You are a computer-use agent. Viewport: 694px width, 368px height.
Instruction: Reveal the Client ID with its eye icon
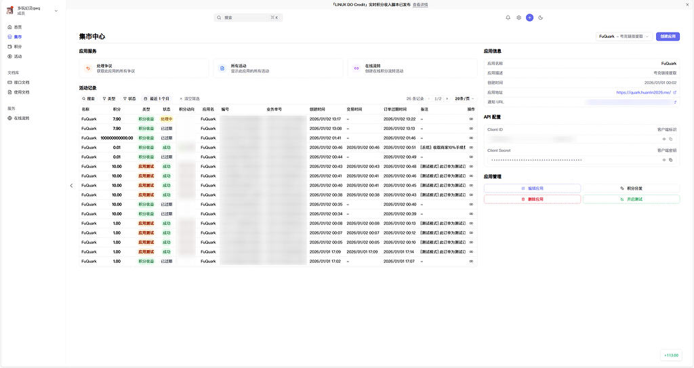click(x=664, y=139)
